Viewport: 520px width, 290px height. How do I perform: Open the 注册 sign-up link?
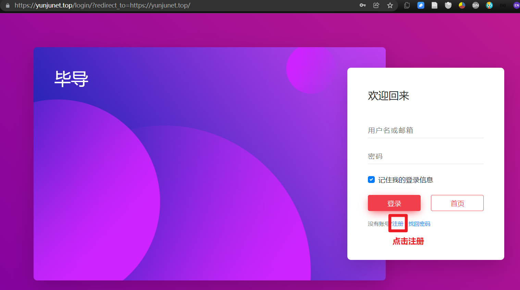[398, 224]
